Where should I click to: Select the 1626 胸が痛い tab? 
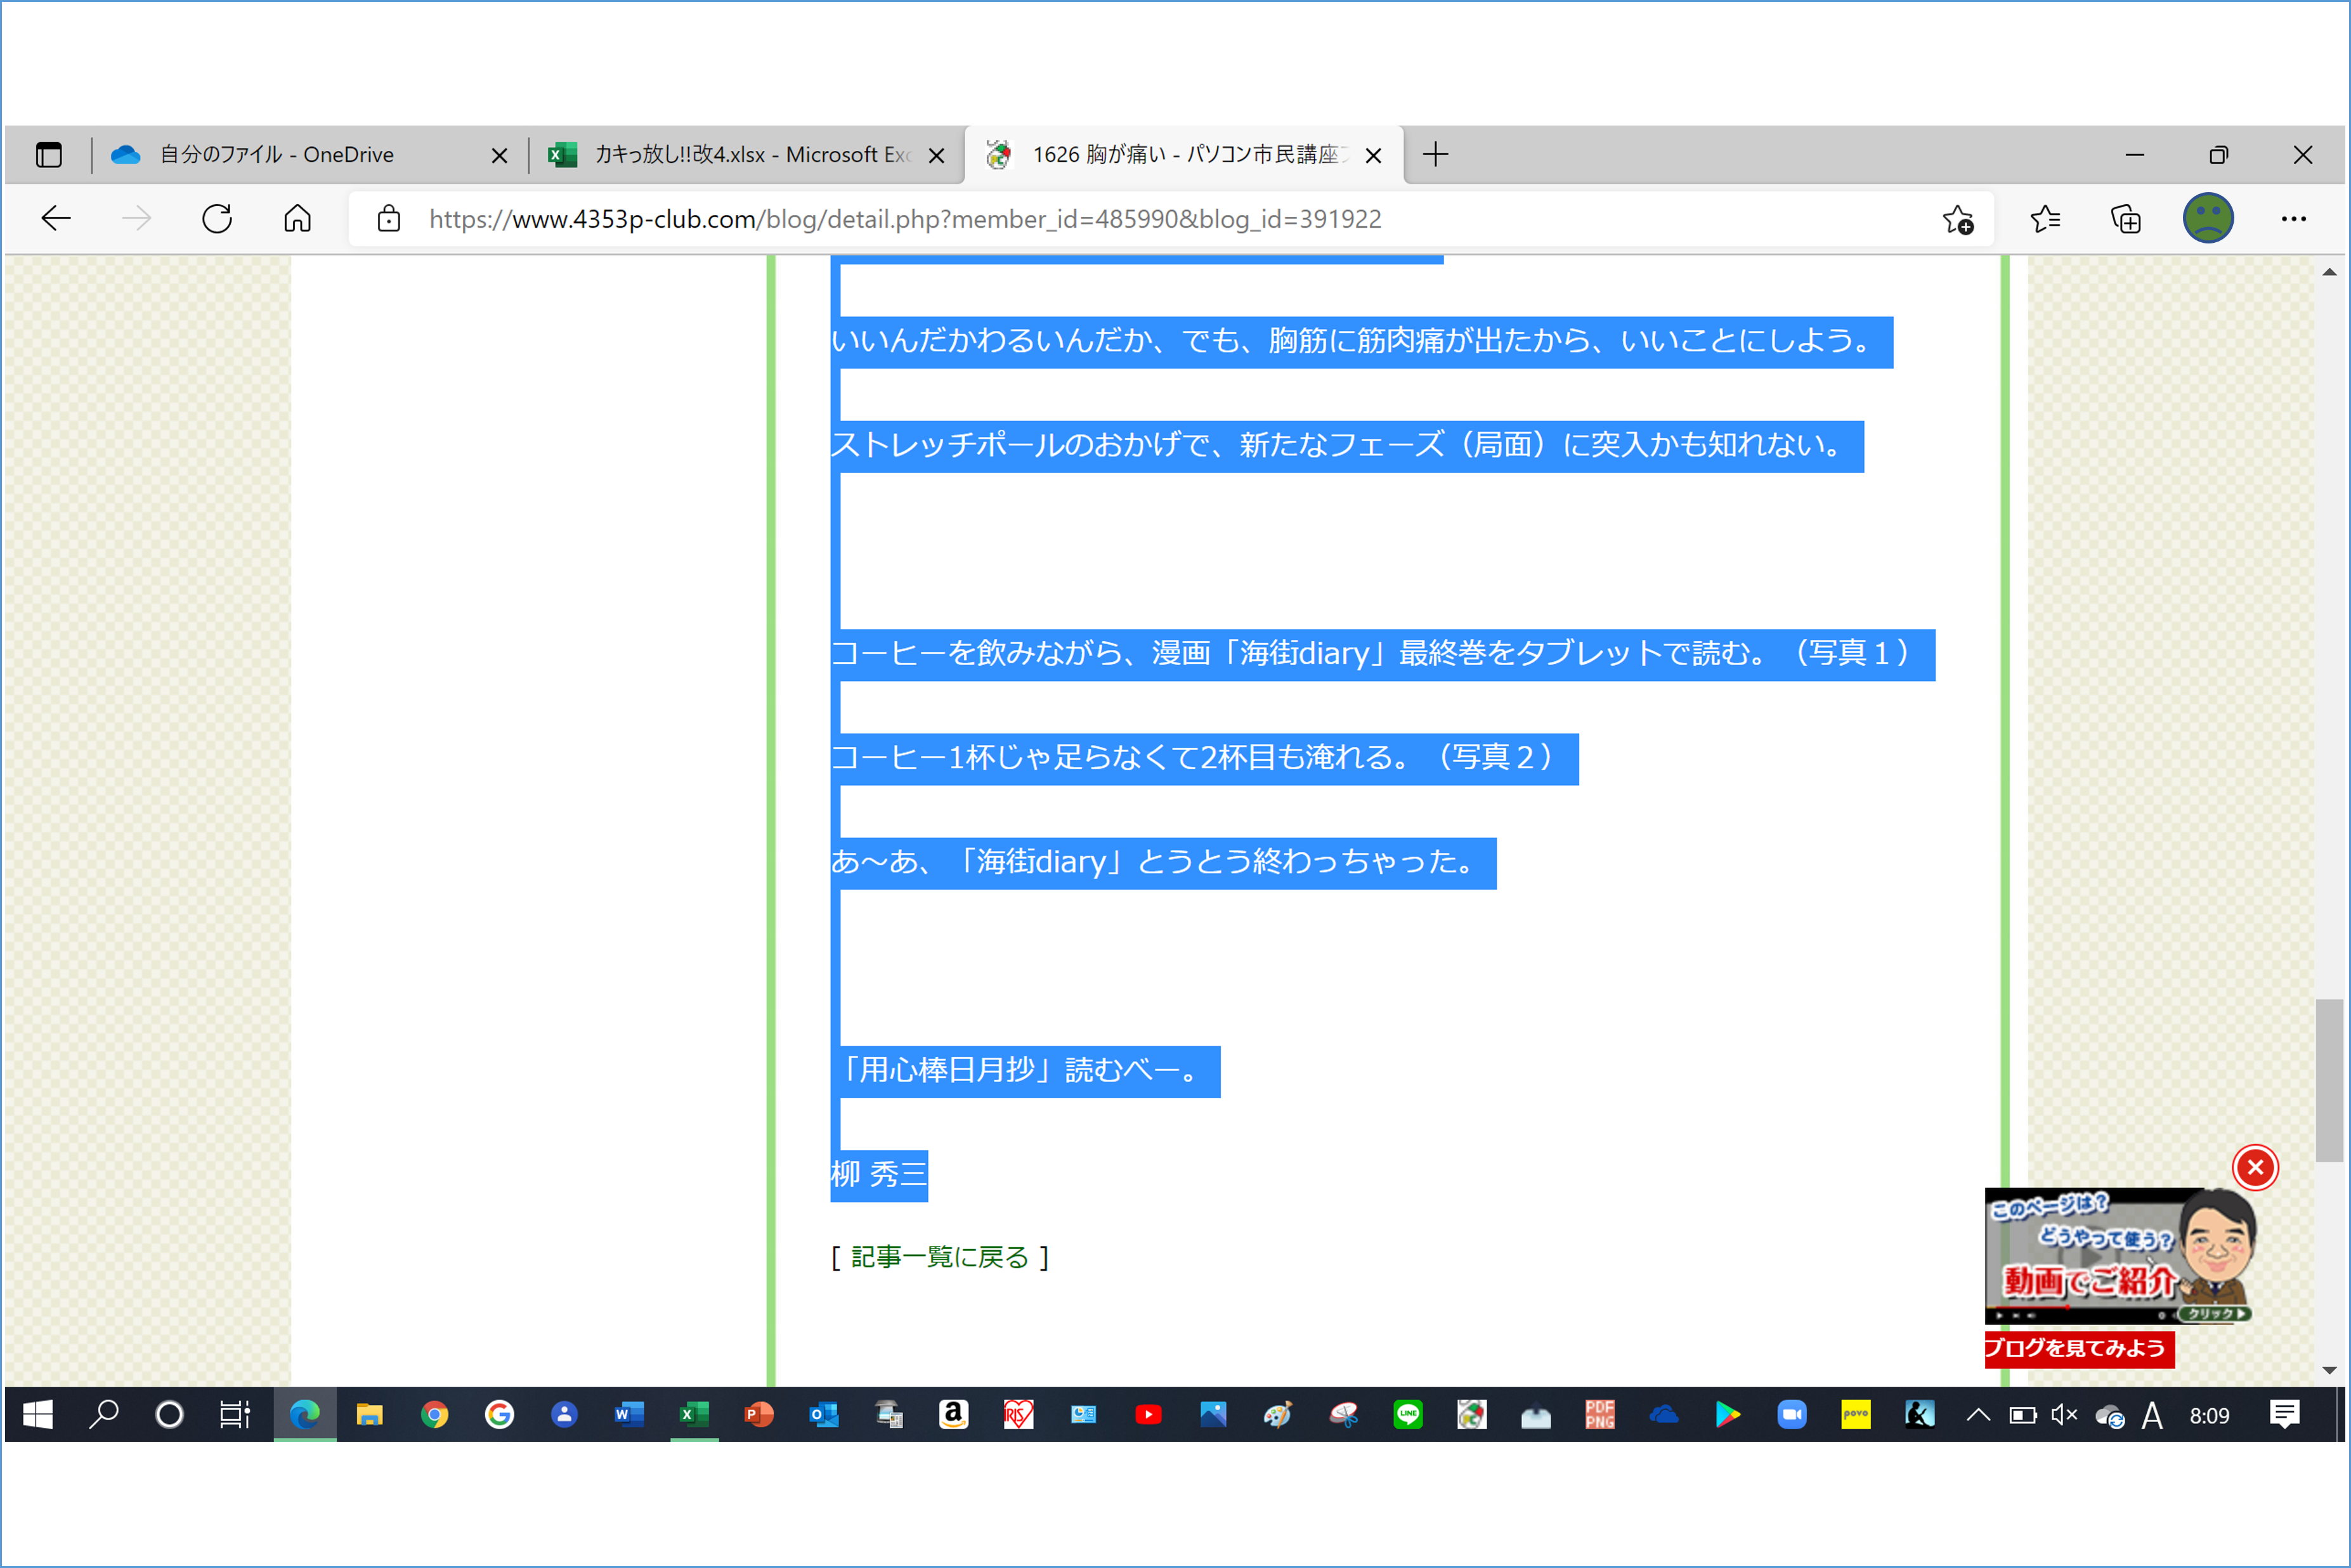click(1183, 155)
